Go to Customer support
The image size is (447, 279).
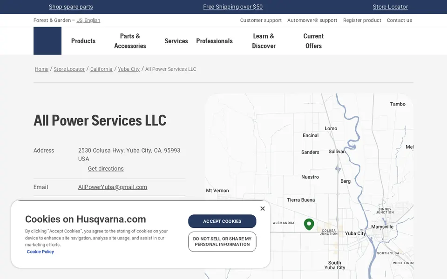(x=261, y=20)
